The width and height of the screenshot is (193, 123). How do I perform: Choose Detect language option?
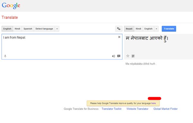pos(44,29)
